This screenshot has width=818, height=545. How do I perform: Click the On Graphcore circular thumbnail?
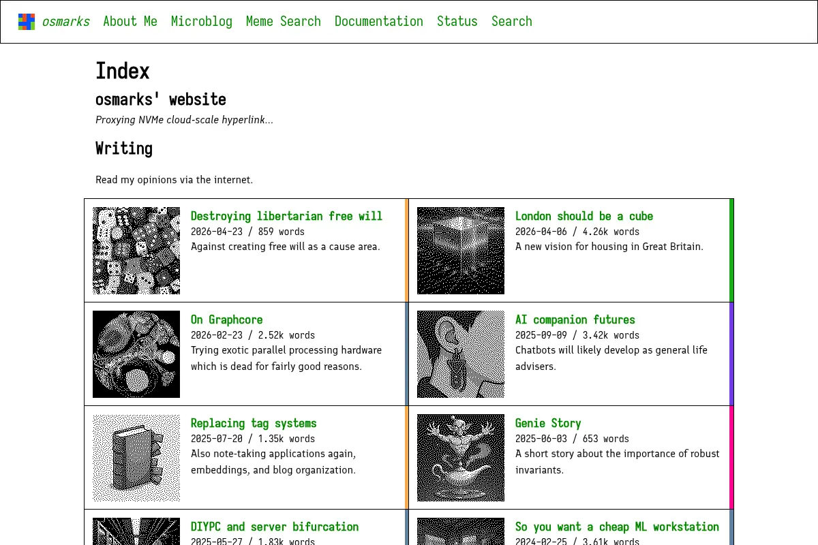(136, 354)
